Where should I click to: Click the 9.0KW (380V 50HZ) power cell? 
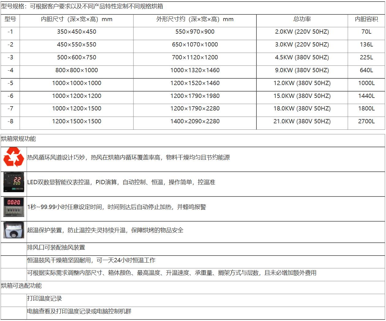(x=302, y=70)
